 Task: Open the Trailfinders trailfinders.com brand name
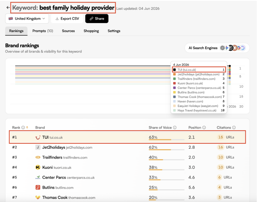pyautogui.click(x=65, y=157)
